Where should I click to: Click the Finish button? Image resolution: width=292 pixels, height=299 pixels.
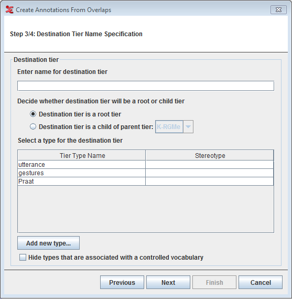click(x=214, y=282)
